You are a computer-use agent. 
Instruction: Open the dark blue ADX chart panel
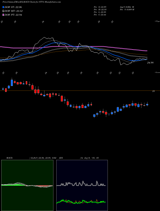[82, 185]
